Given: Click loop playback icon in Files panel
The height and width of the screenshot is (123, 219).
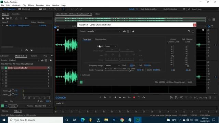Looking at the screenshot, I should [x=27, y=50].
